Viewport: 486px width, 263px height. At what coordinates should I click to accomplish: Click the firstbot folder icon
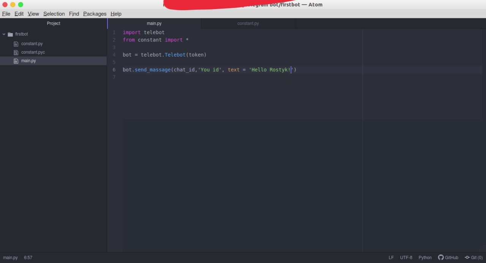click(x=10, y=34)
